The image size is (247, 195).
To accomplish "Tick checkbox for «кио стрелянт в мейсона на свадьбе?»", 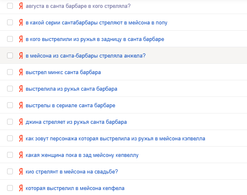I will point(10,171).
